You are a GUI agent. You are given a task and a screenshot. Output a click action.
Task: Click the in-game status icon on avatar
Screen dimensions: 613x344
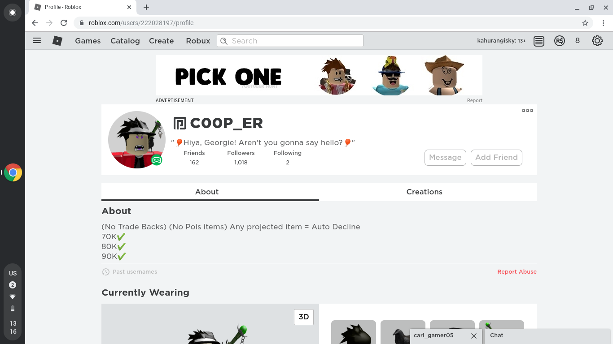(x=157, y=160)
